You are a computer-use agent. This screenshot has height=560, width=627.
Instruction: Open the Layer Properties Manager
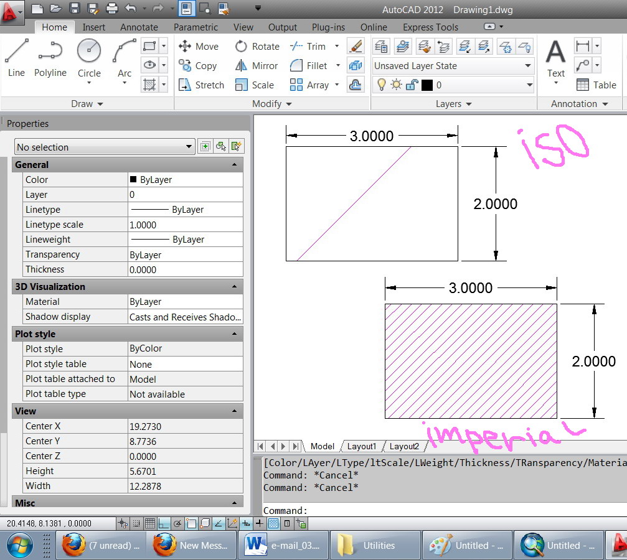[380, 46]
